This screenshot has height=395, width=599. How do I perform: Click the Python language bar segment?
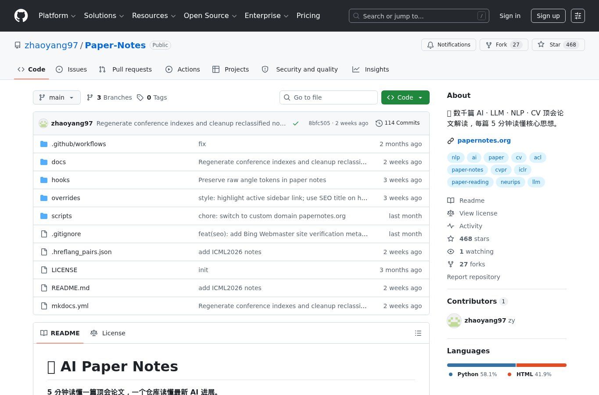481,365
